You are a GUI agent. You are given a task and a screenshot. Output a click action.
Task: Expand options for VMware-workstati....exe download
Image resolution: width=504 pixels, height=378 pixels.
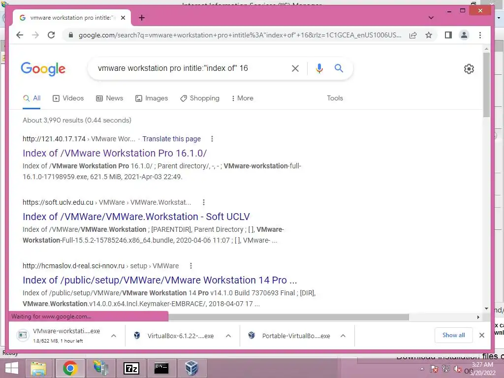pyautogui.click(x=114, y=336)
